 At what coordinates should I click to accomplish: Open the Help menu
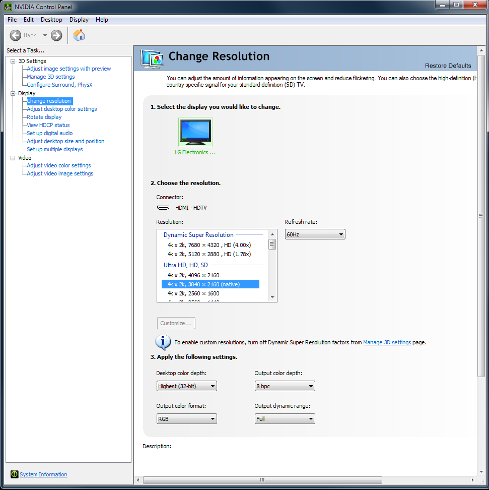coord(102,20)
